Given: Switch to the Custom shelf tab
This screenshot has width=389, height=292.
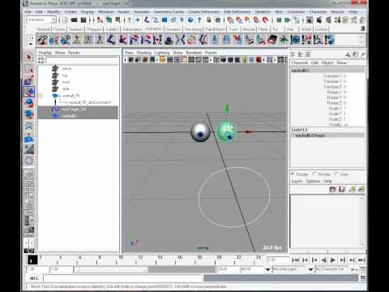Looking at the screenshot, I should click(x=321, y=29).
